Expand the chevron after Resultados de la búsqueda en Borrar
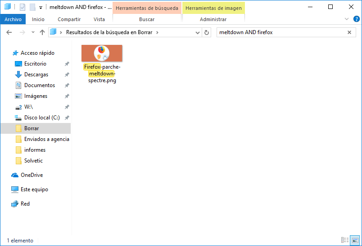362x246 pixels. click(x=157, y=32)
